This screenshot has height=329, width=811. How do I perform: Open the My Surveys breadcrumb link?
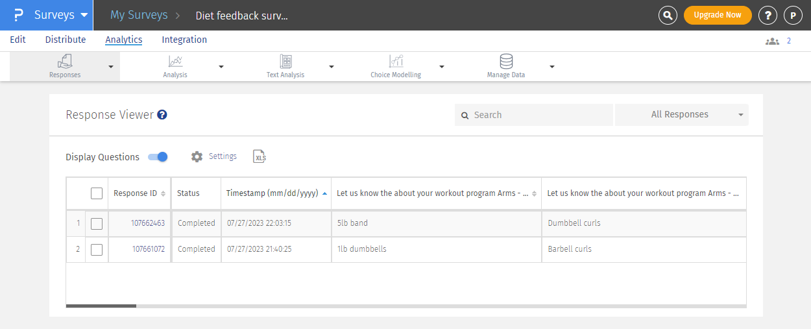coord(139,15)
